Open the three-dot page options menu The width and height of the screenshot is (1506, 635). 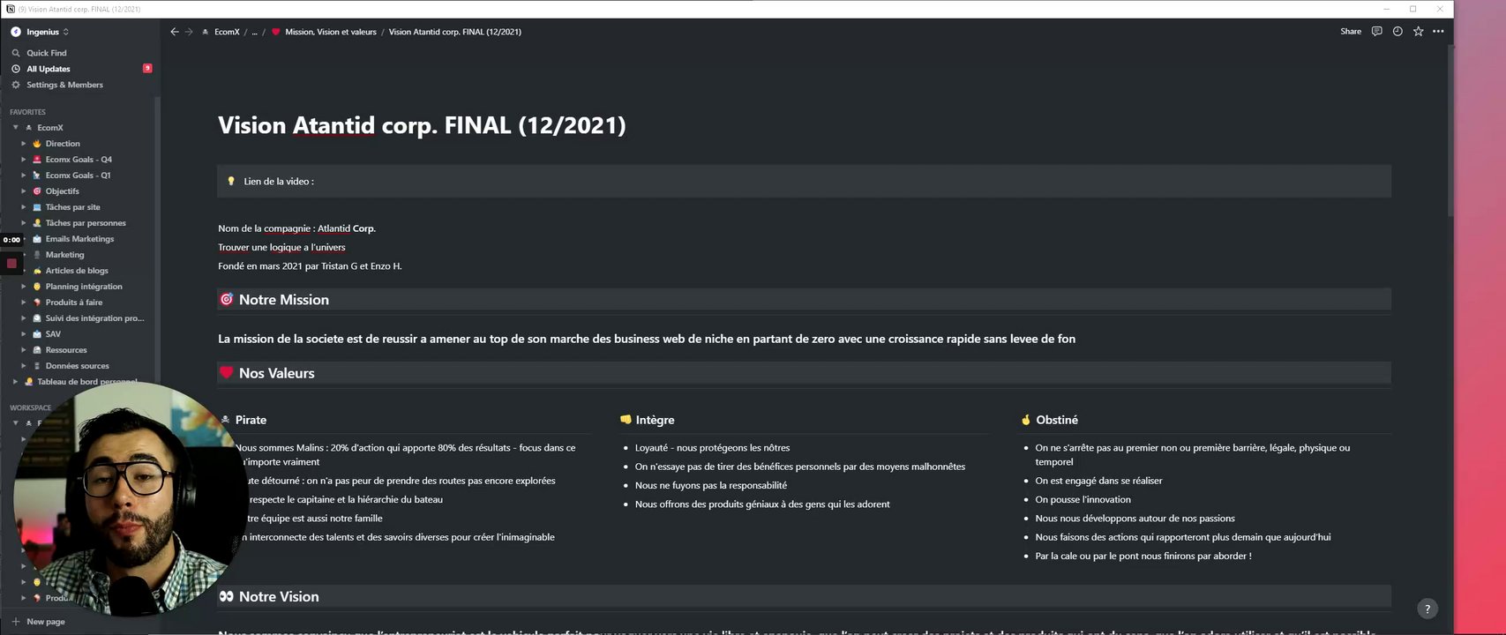1438,32
